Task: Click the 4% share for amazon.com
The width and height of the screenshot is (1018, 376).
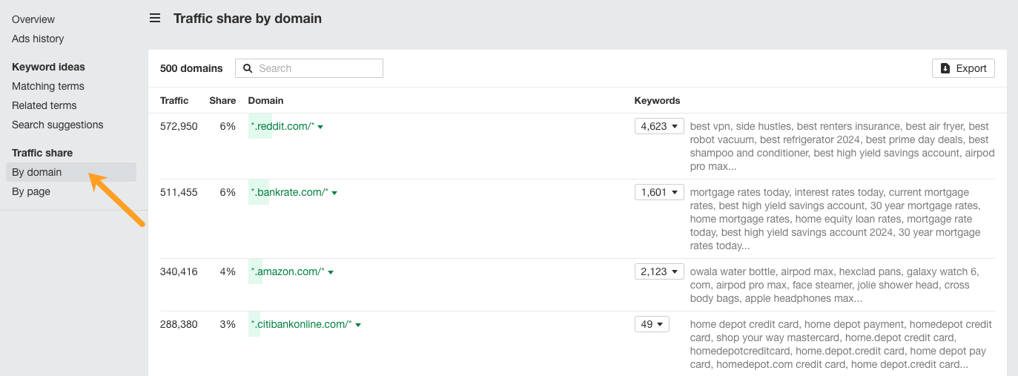Action: 227,271
